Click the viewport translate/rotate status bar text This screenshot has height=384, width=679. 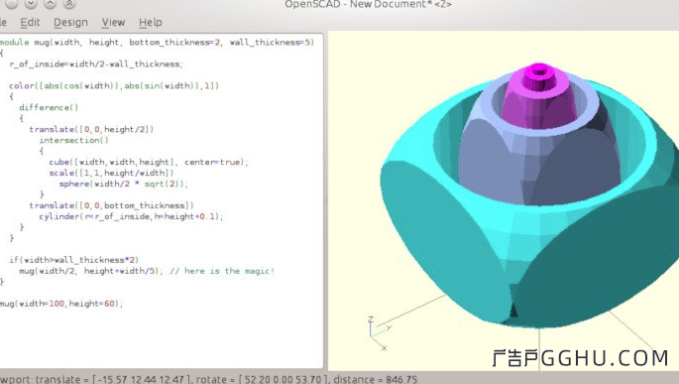209,379
